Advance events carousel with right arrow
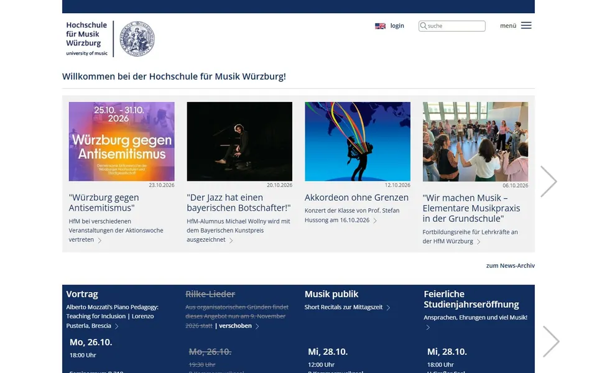This screenshot has height=373, width=597. (551, 341)
